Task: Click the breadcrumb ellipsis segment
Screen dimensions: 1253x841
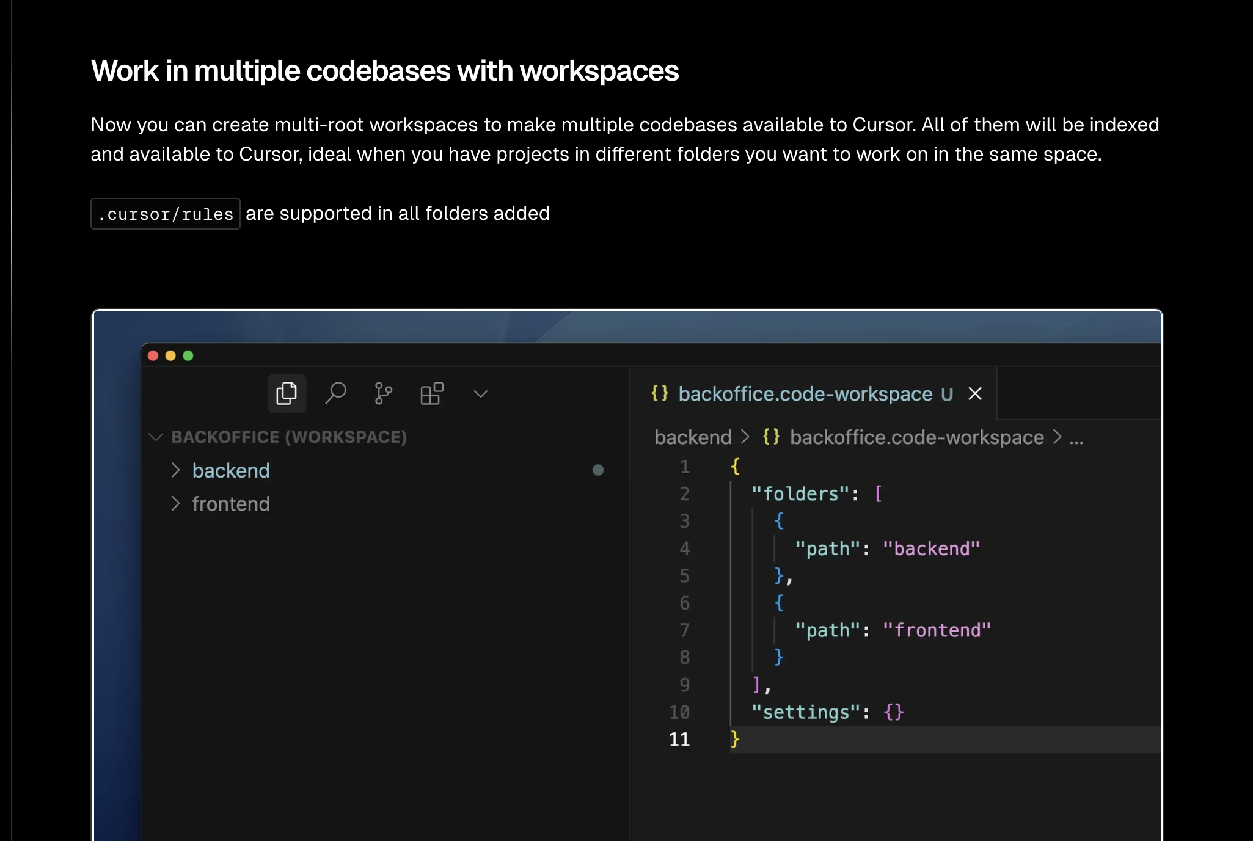Action: pos(1076,438)
